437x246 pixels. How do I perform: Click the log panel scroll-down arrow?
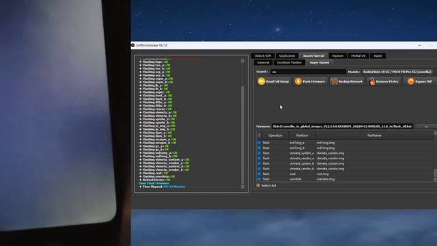pos(242,187)
